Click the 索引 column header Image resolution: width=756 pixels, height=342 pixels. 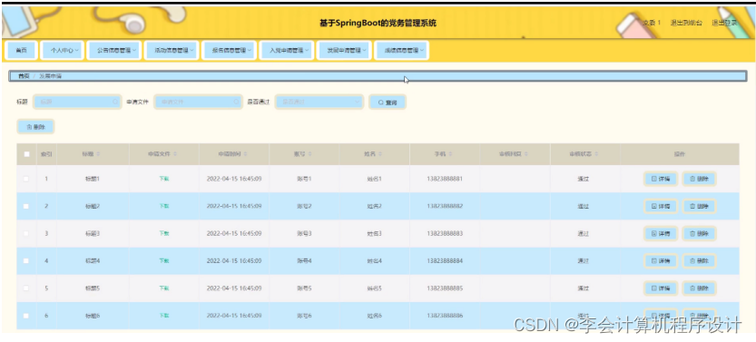coord(46,154)
